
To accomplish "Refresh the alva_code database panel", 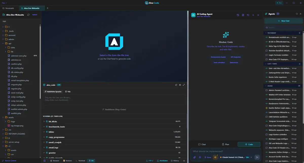I will click(x=176, y=85).
